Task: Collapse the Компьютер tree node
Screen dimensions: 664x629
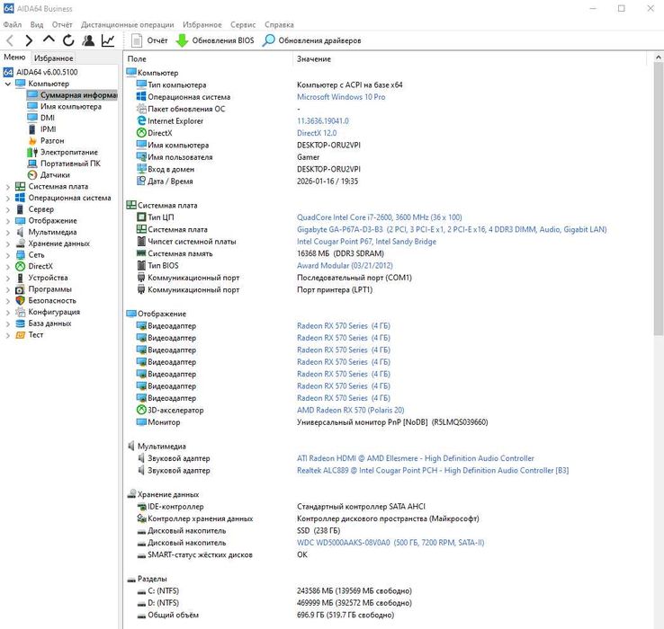Action: (x=7, y=84)
